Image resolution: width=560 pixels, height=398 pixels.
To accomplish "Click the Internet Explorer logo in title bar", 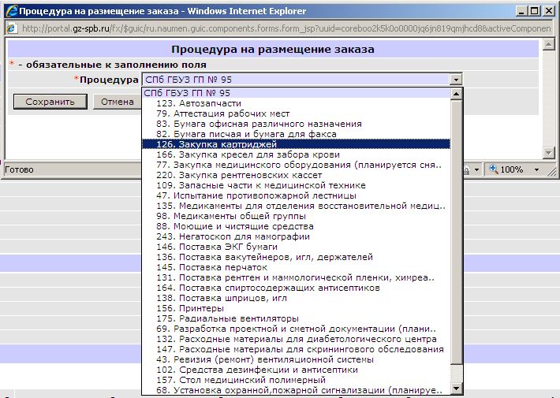I will pos(11,11).
